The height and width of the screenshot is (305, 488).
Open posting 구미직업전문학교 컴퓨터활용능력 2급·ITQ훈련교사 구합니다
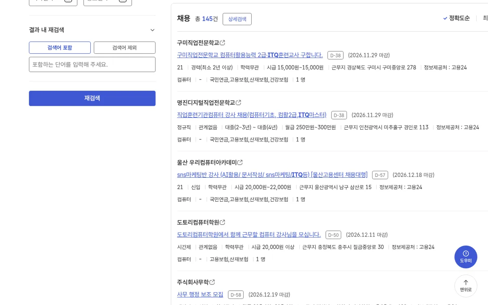coord(250,55)
